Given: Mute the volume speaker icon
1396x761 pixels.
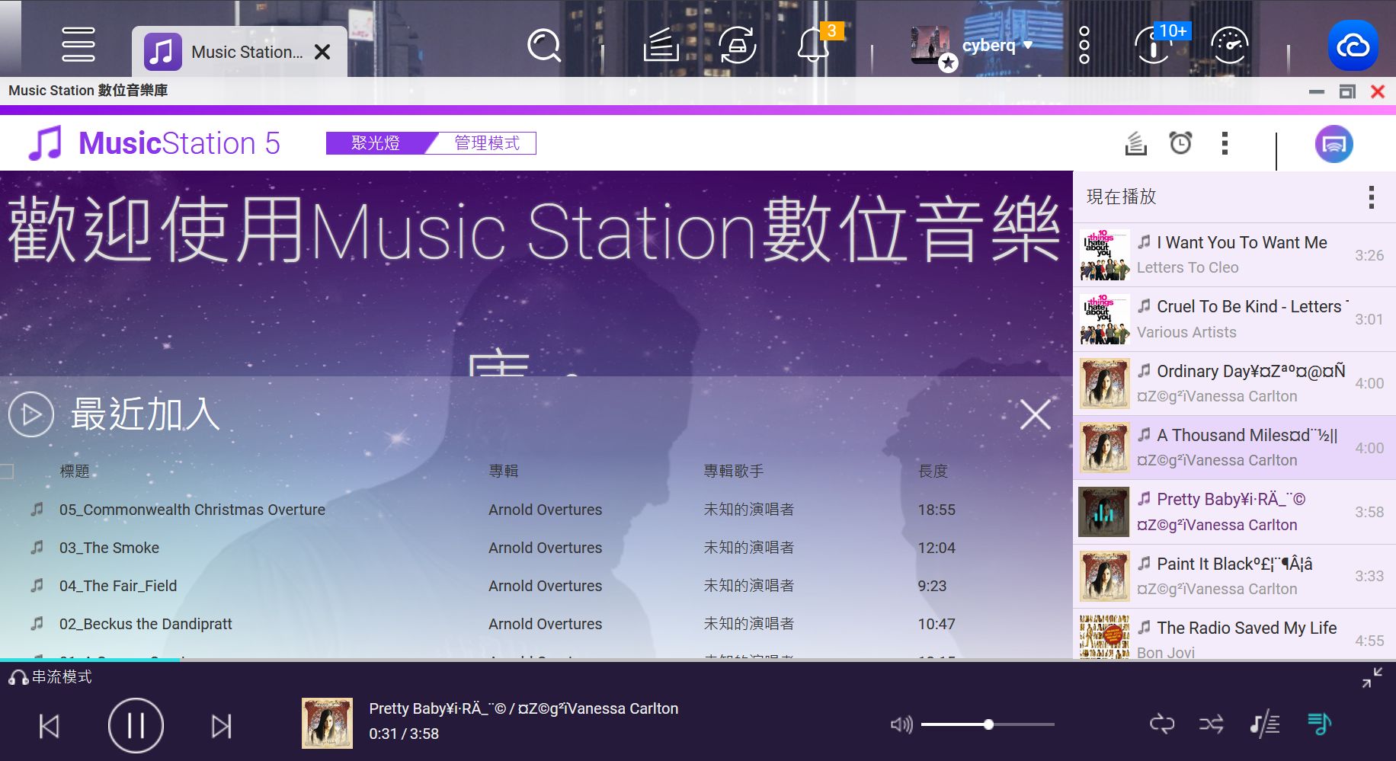Looking at the screenshot, I should (x=901, y=724).
